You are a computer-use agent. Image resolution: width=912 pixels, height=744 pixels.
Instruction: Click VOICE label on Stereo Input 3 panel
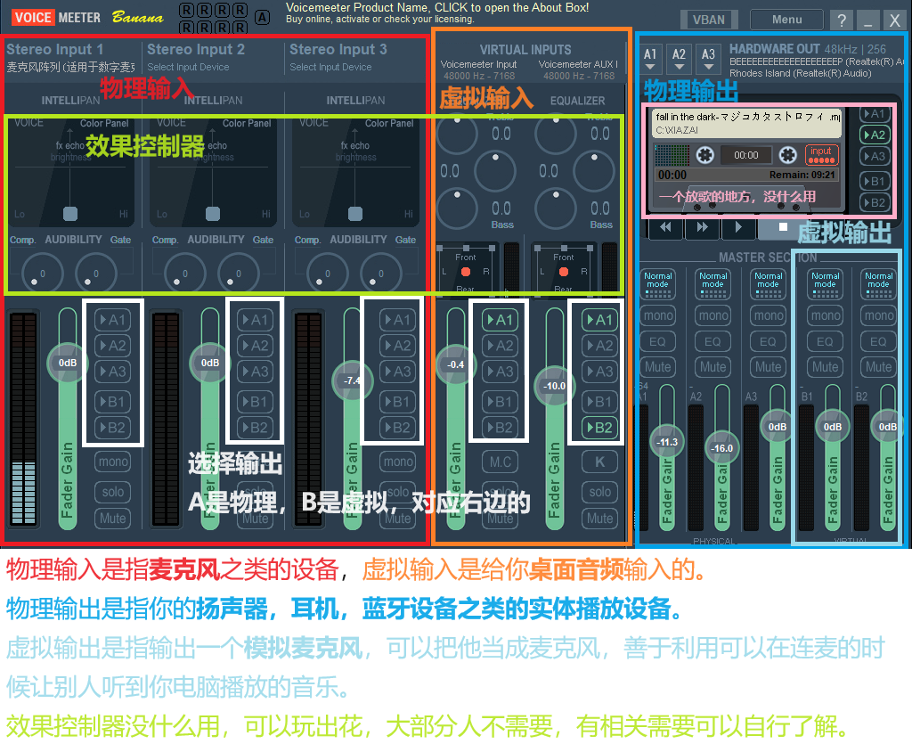coord(313,123)
